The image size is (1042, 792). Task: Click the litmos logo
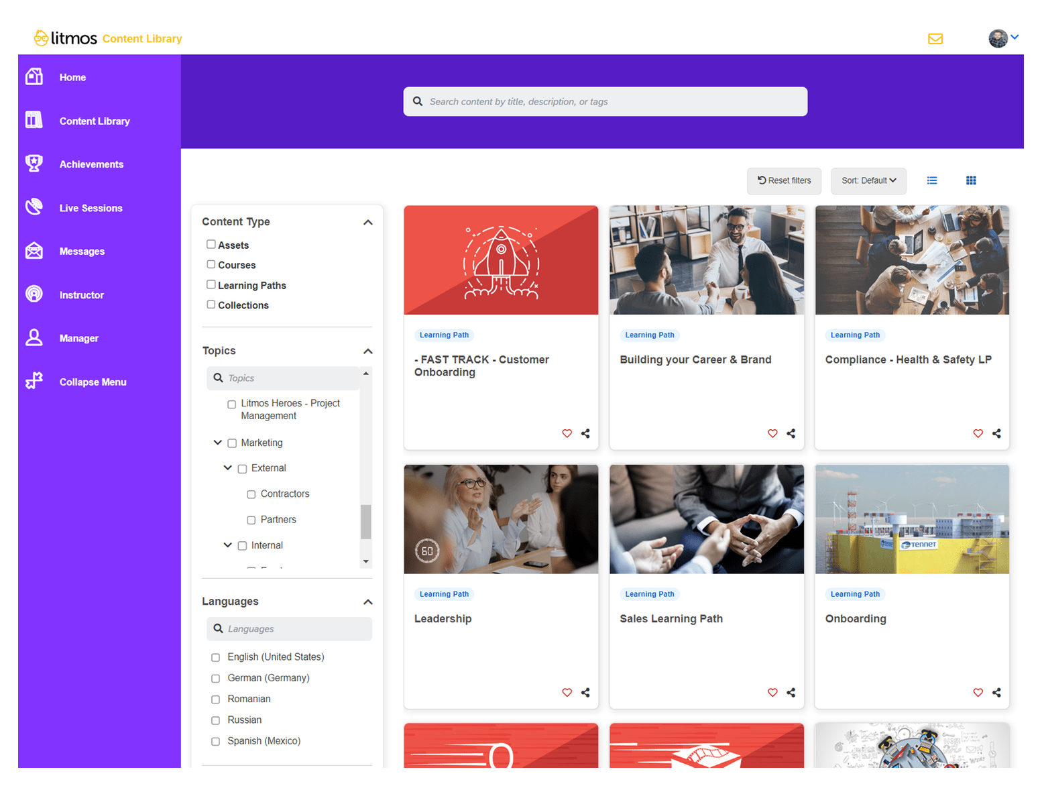(x=66, y=38)
